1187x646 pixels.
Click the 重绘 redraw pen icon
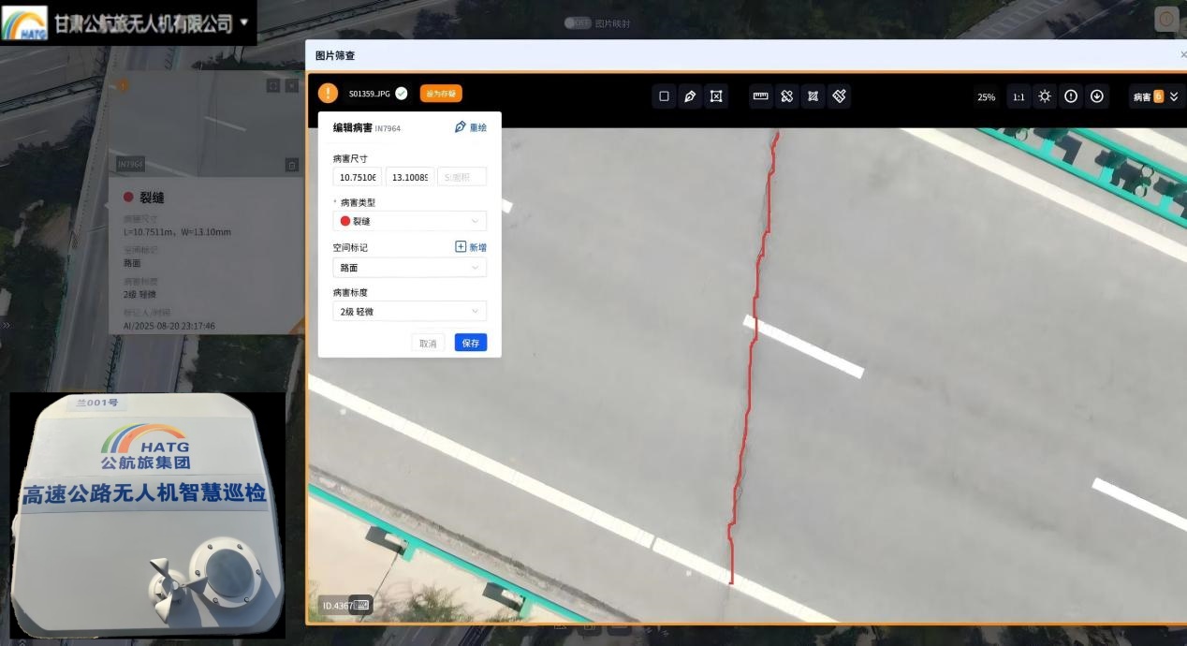461,127
